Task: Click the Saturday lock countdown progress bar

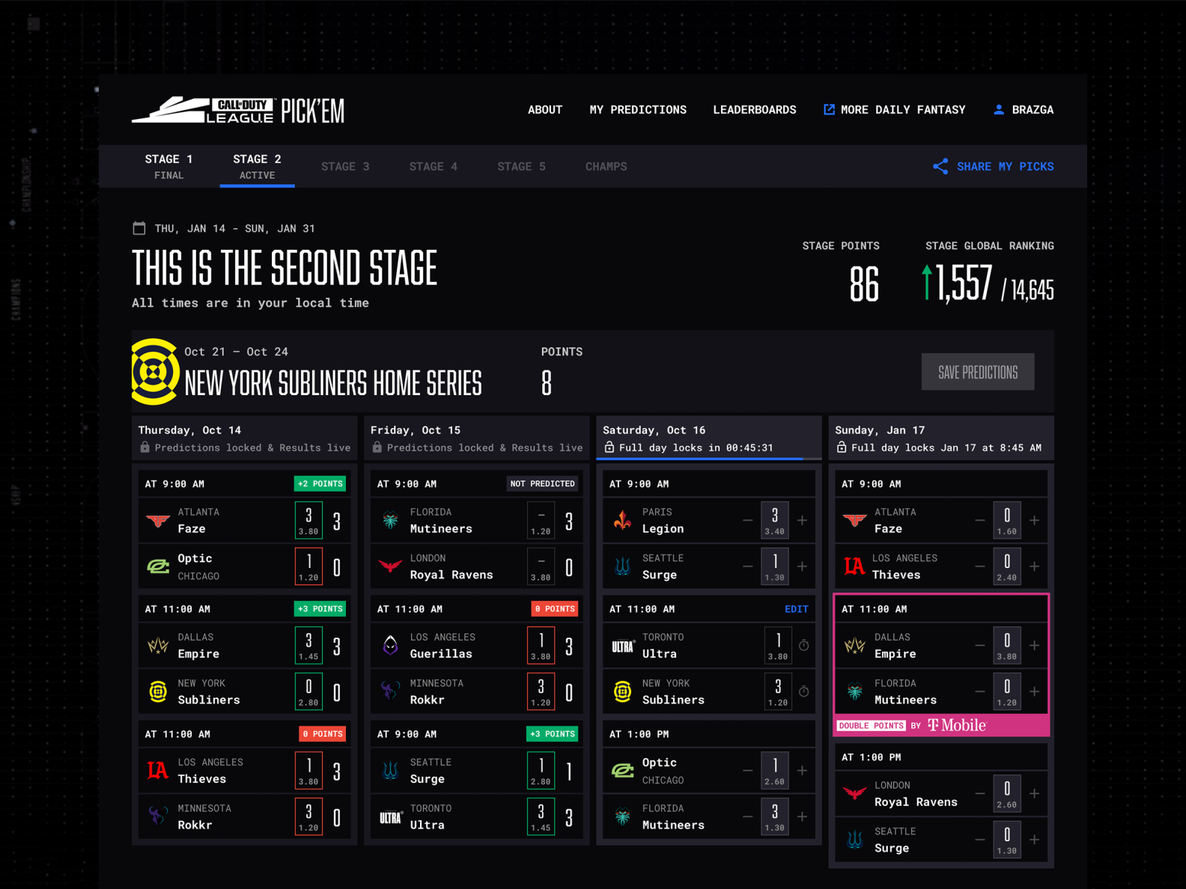Action: tap(708, 458)
